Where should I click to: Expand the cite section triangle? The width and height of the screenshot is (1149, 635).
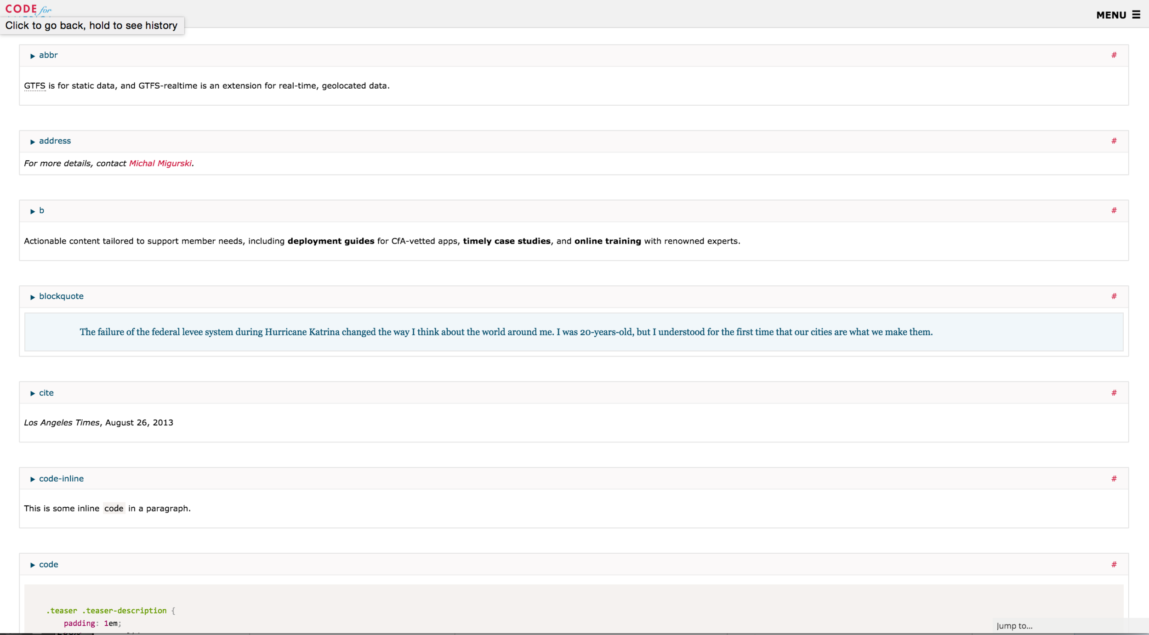click(32, 393)
